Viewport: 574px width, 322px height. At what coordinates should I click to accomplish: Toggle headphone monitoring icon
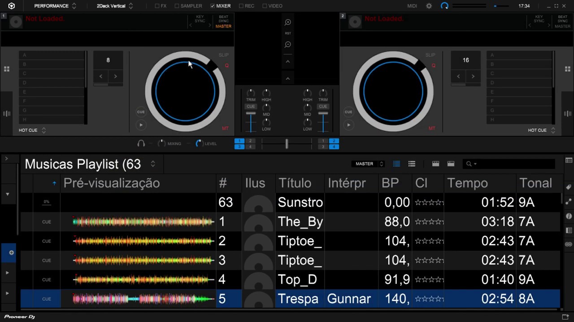pos(141,144)
